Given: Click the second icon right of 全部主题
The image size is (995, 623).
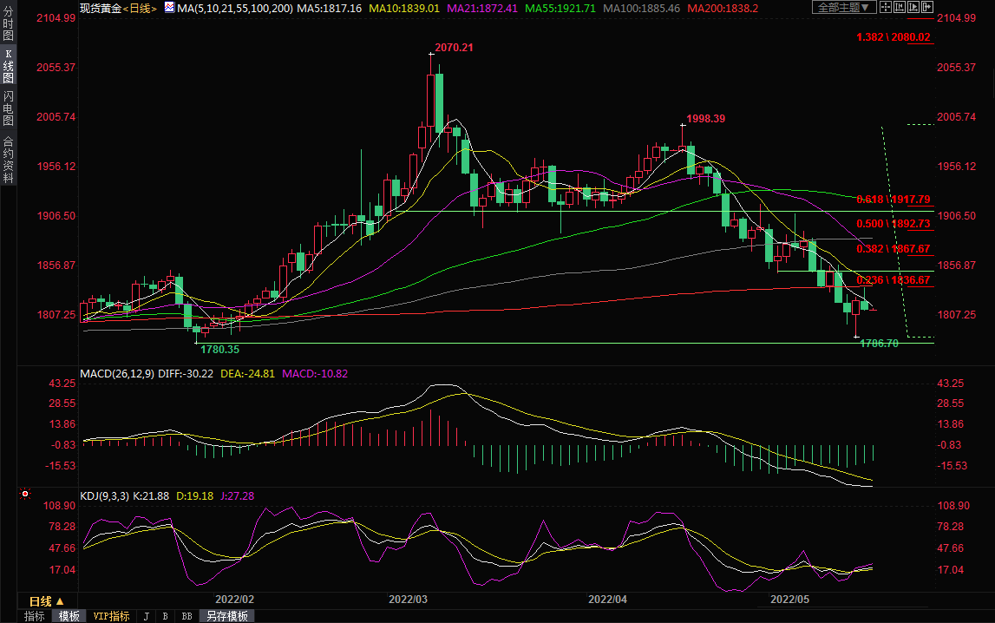Looking at the screenshot, I should 897,8.
